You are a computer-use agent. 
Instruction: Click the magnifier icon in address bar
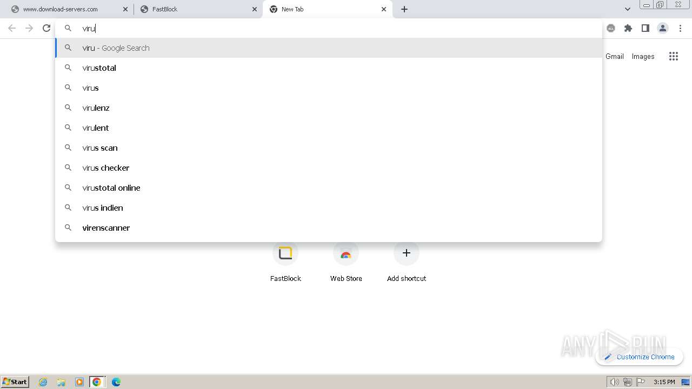pos(68,28)
